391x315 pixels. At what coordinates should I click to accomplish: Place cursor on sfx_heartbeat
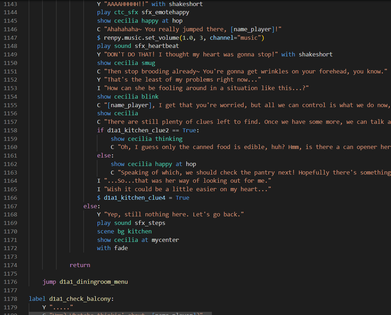[x=157, y=46]
